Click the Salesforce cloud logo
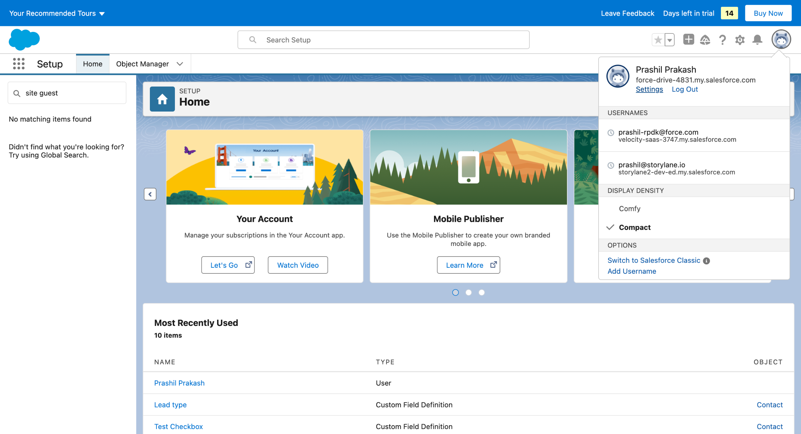 pyautogui.click(x=24, y=40)
